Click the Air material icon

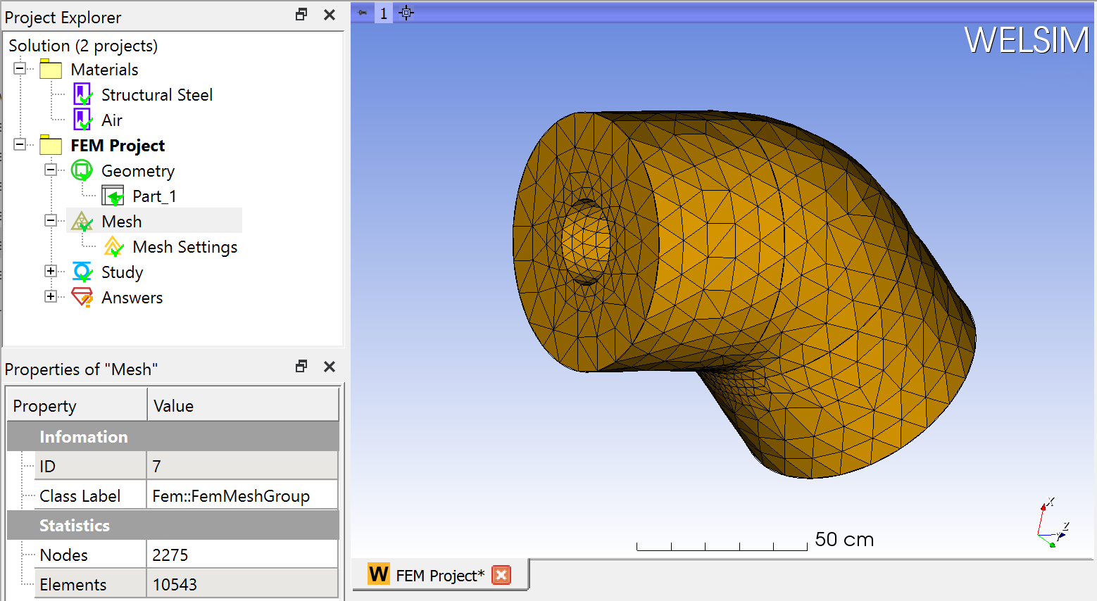pos(82,120)
